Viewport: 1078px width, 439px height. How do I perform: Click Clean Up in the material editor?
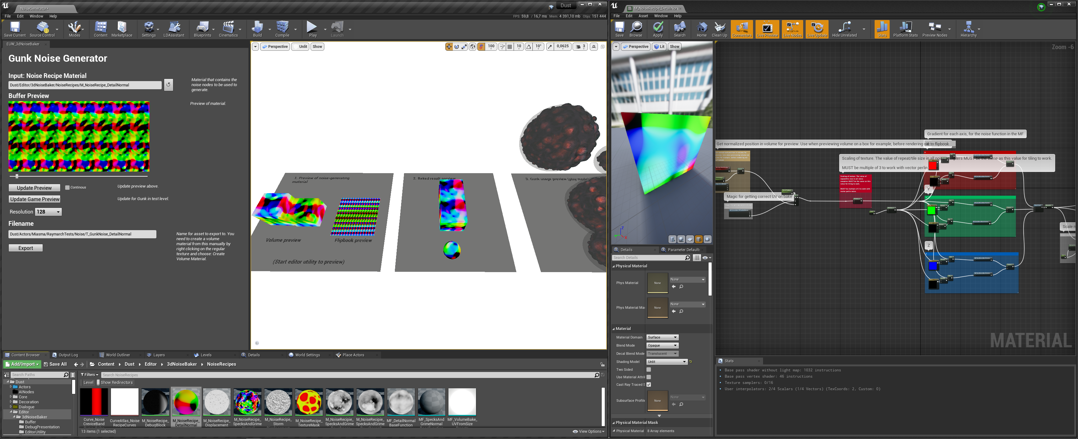click(x=720, y=29)
